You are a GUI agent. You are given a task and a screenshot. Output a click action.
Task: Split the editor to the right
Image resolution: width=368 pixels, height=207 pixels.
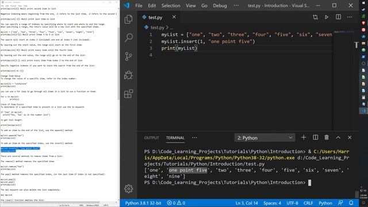[338, 17]
